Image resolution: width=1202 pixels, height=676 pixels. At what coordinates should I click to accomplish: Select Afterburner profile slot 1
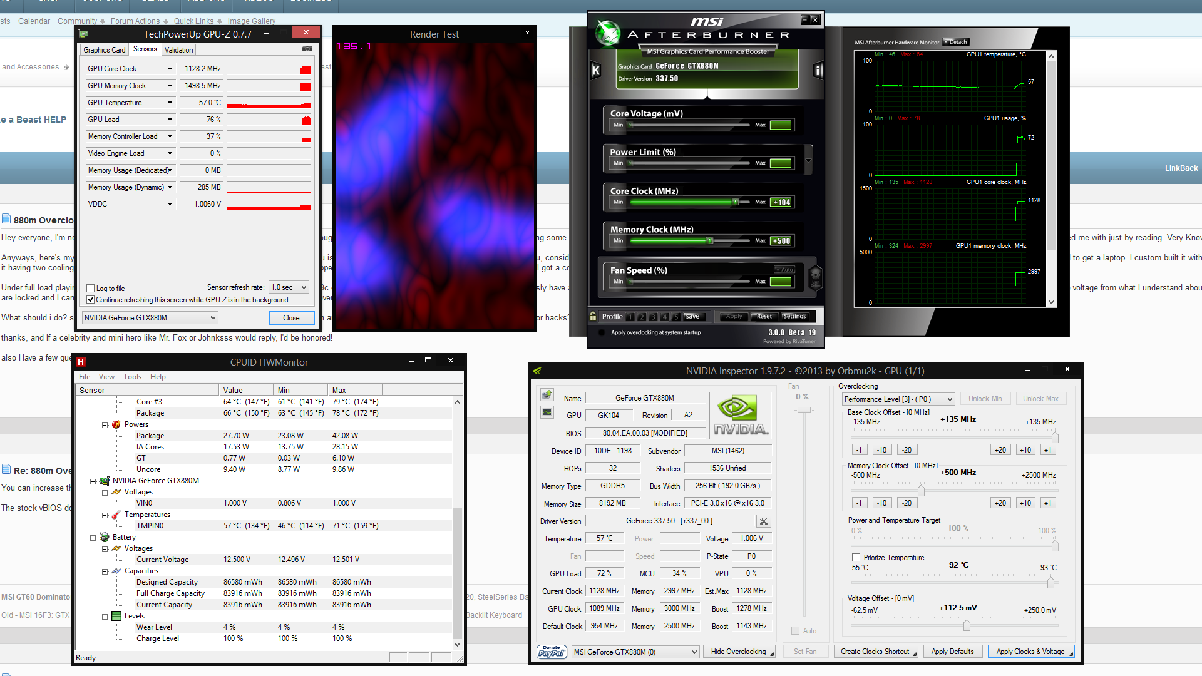click(x=630, y=317)
